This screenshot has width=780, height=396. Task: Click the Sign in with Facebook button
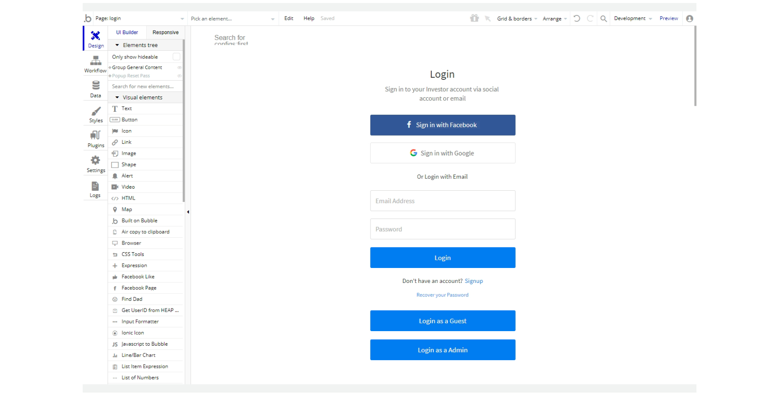442,125
